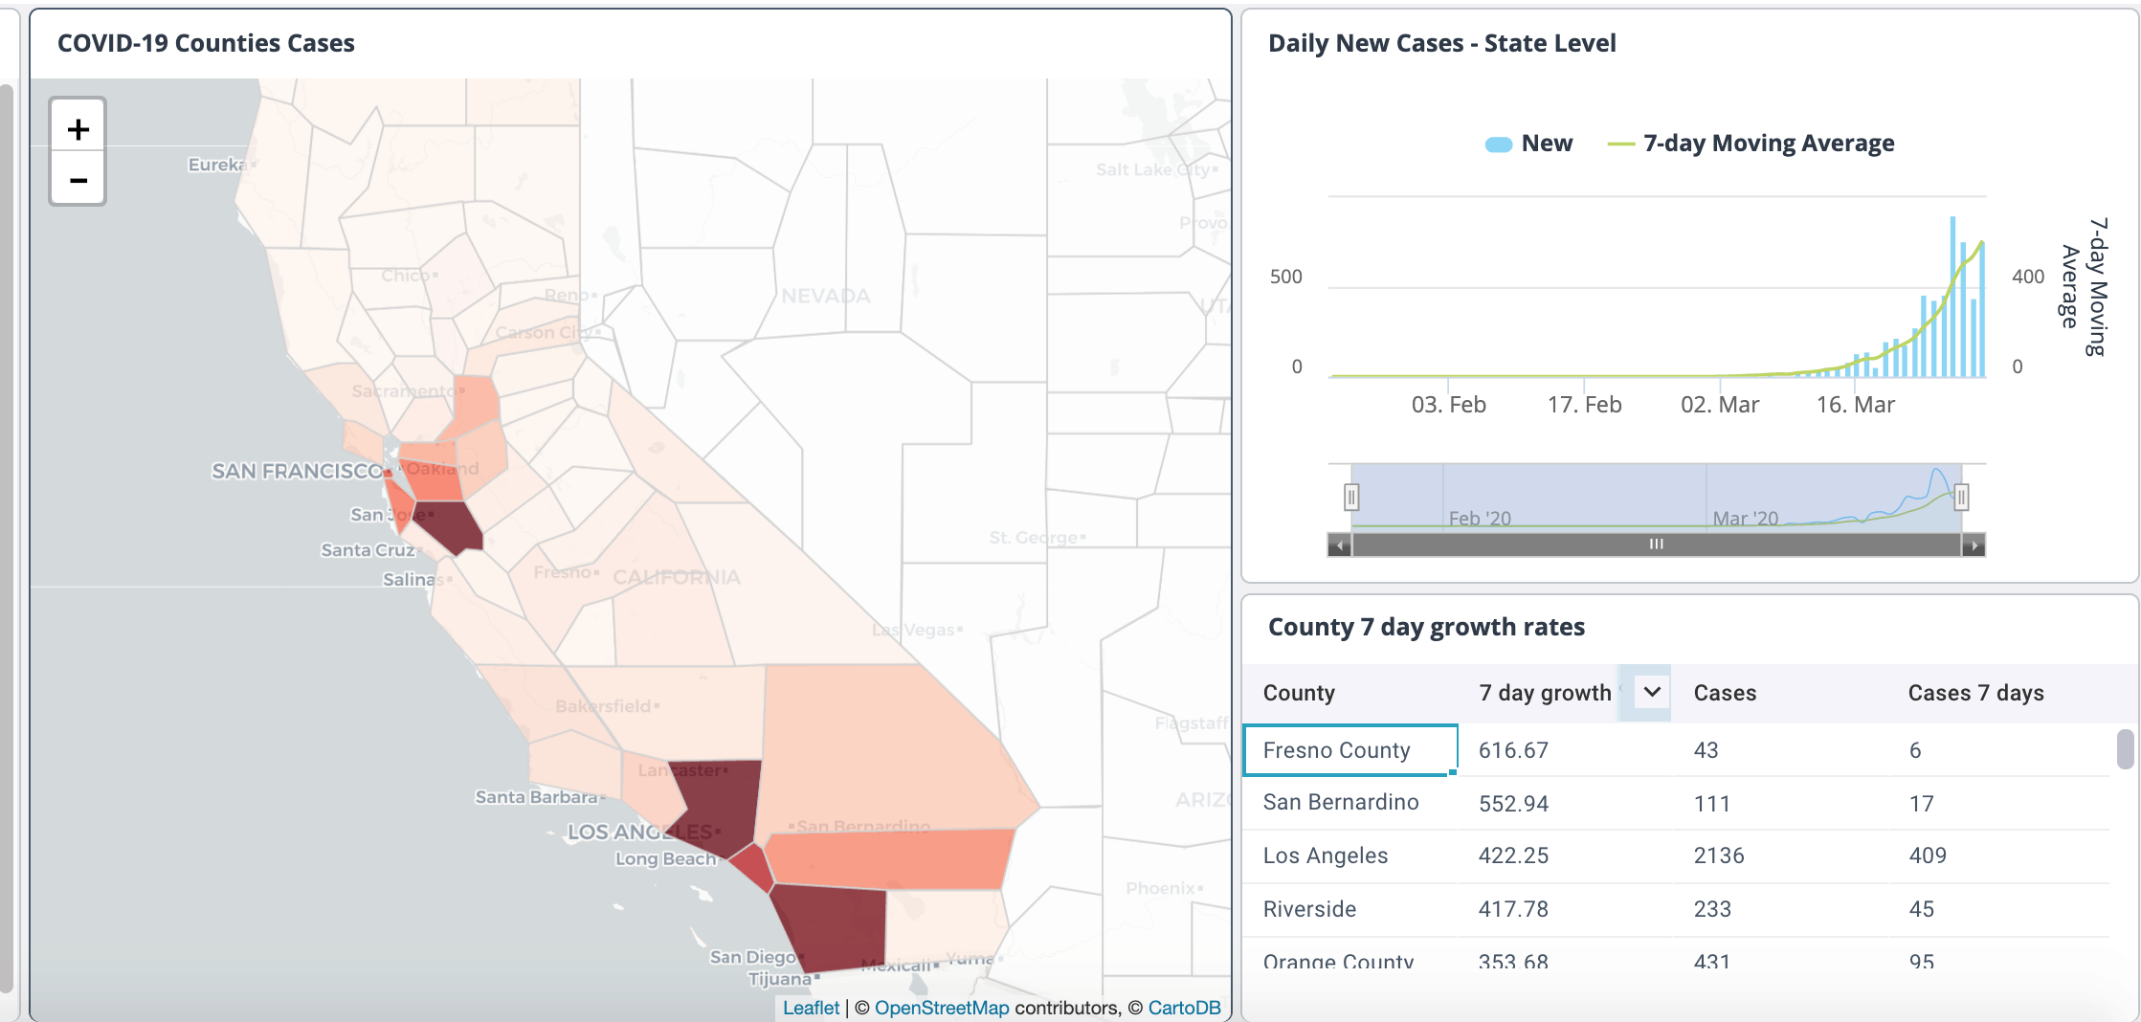Image resolution: width=2141 pixels, height=1022 pixels.
Task: Open the Leaflet attribution link
Action: coord(811,1008)
